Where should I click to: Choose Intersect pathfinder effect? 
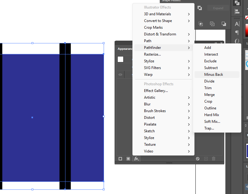point(217,54)
